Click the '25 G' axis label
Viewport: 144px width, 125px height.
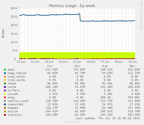(x=14, y=17)
